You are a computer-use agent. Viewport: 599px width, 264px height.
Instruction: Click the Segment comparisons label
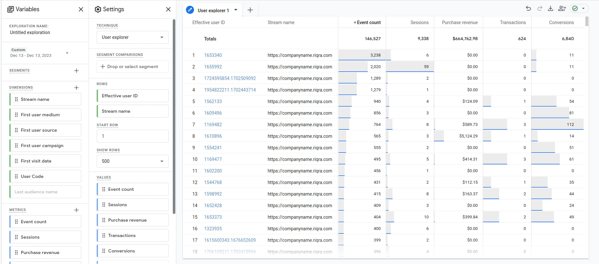(120, 55)
